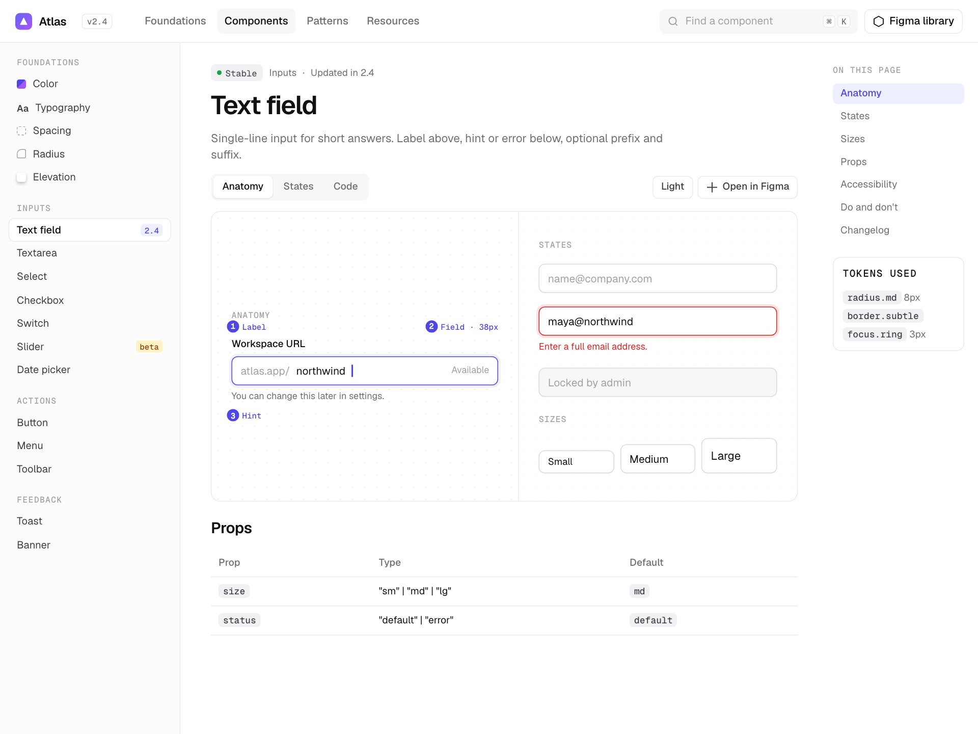The width and height of the screenshot is (978, 734).
Task: Click the Typography Aa icon
Action: [x=22, y=108]
